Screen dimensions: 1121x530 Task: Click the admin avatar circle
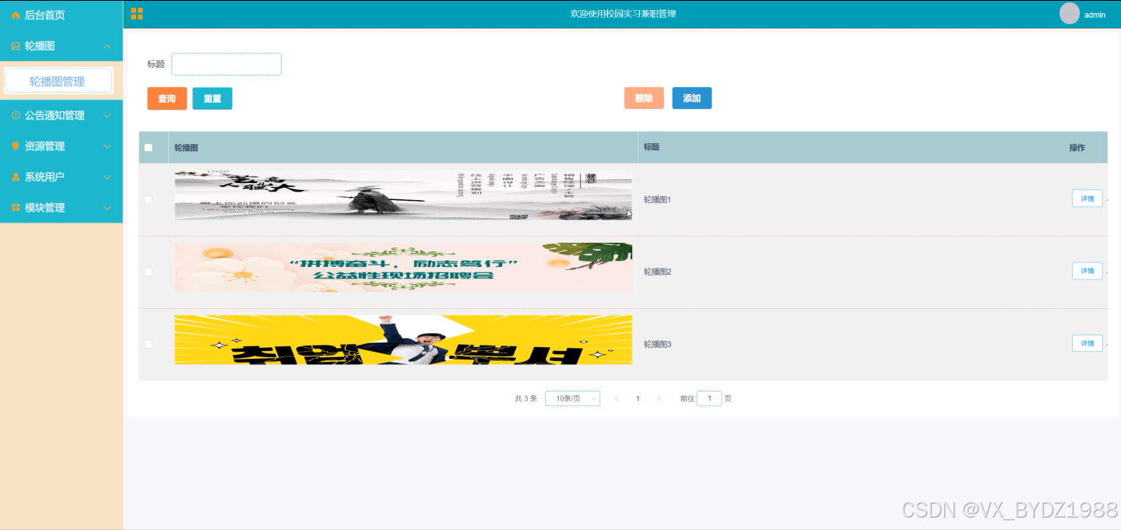pos(1070,13)
